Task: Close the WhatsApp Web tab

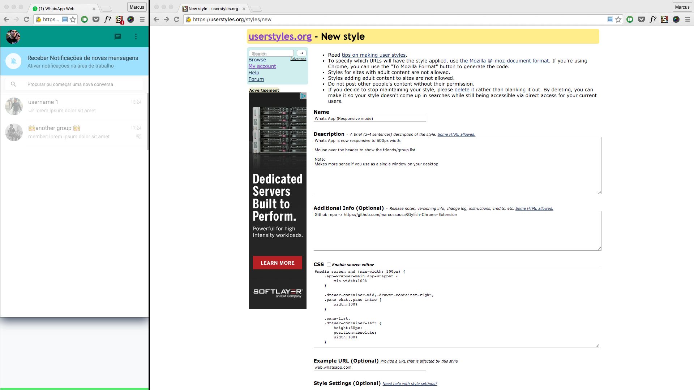Action: 94,9
